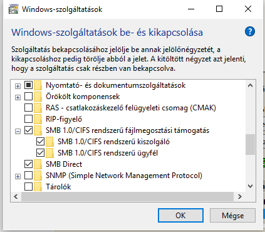The width and height of the screenshot is (265, 232).
Task: Select the SMB 1.0/CIFS rendszerű kiszolgáló item
Action: 113,142
